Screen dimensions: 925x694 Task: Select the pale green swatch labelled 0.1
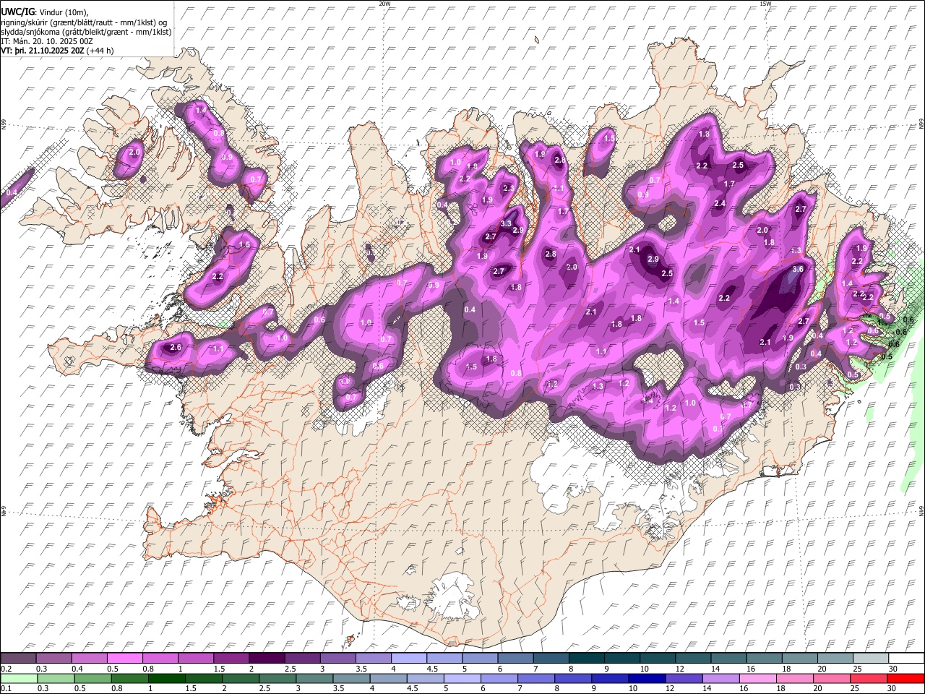(19, 678)
